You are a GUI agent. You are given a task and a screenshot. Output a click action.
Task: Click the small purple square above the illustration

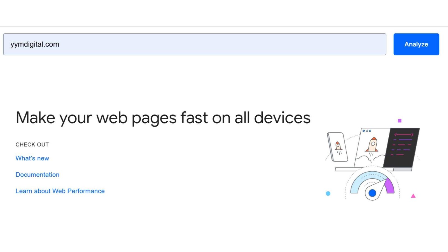[400, 121]
